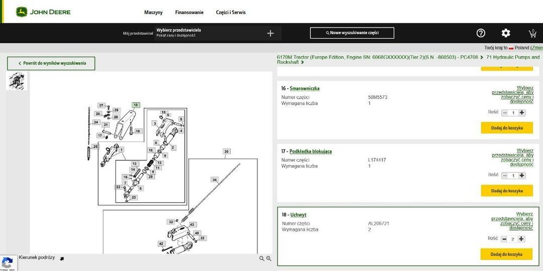Decrease quantity for Uchwyt
The height and width of the screenshot is (271, 543).
[504, 239]
